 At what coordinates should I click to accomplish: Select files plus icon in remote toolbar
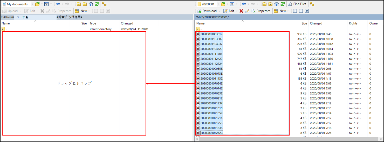295,11
